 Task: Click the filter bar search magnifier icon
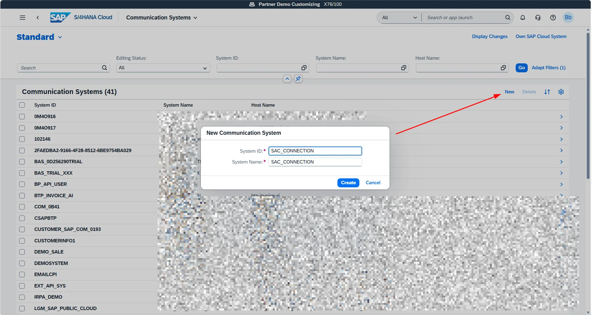(104, 68)
